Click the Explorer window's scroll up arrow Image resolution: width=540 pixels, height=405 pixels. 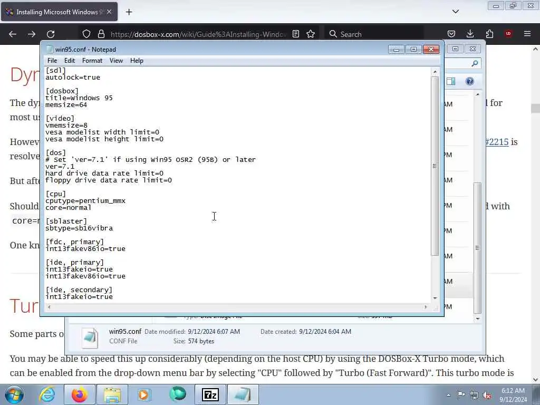[477, 94]
